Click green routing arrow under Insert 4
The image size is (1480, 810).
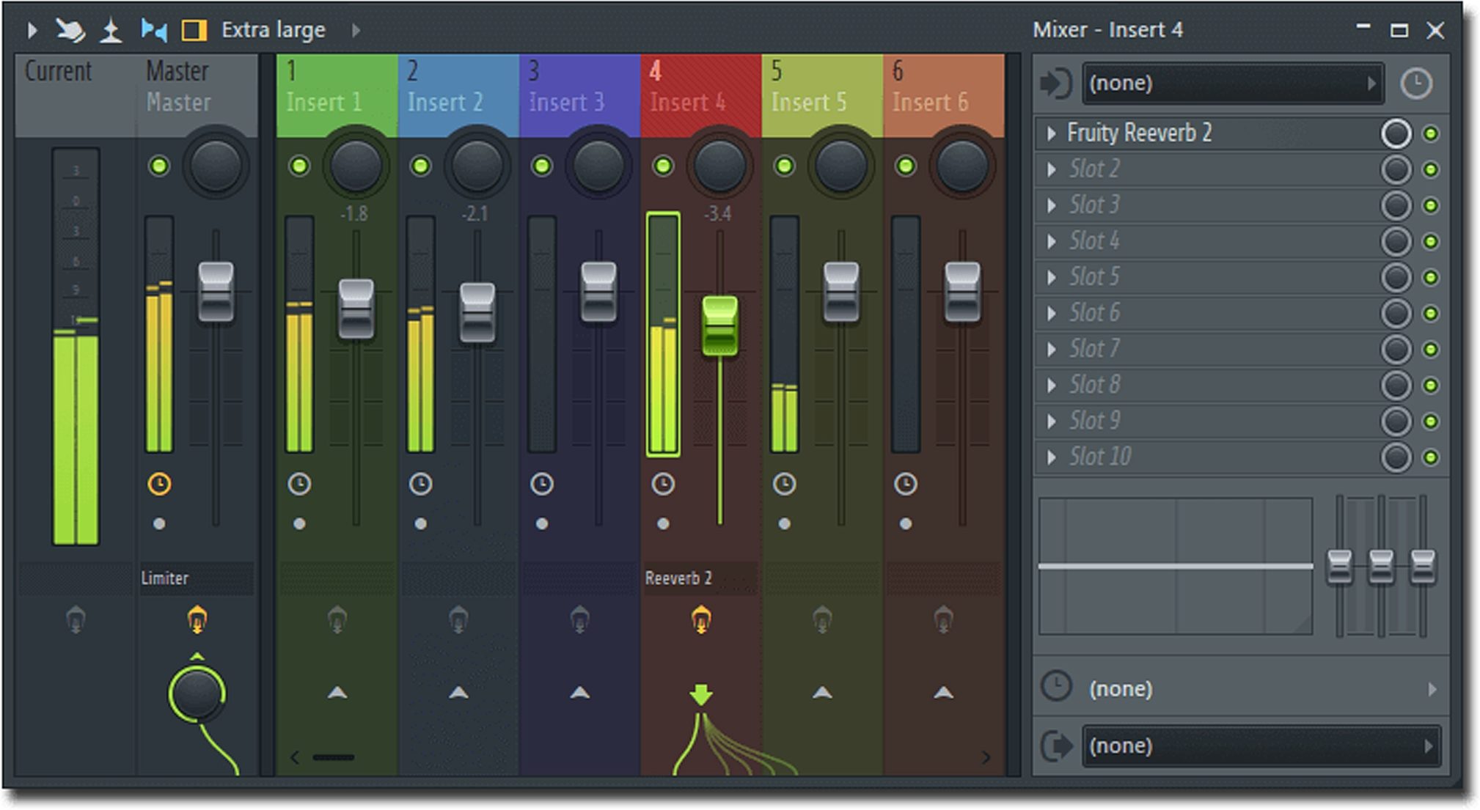click(x=701, y=694)
